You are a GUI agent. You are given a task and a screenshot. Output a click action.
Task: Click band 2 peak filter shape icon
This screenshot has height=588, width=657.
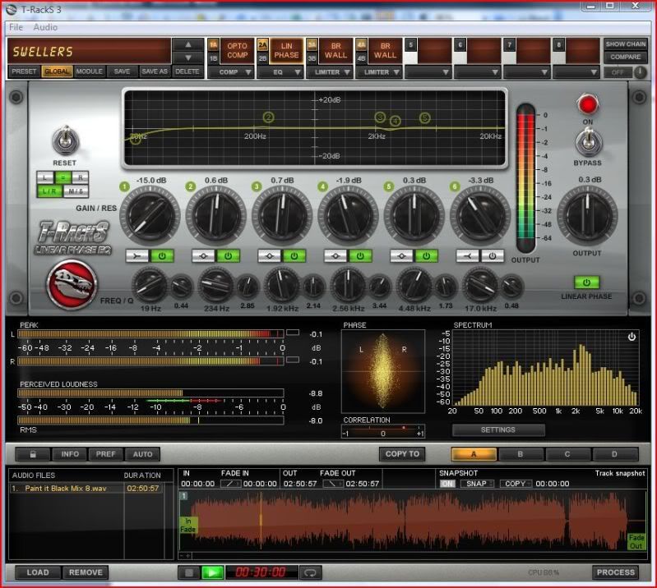pyautogui.click(x=203, y=255)
